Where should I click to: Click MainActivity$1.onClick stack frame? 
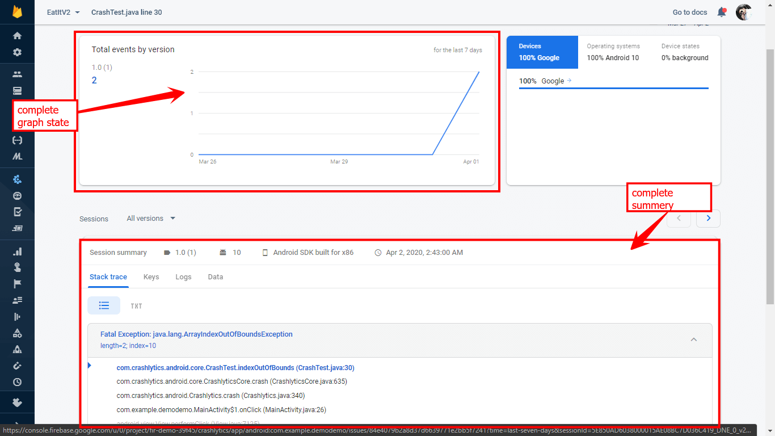pyautogui.click(x=221, y=410)
